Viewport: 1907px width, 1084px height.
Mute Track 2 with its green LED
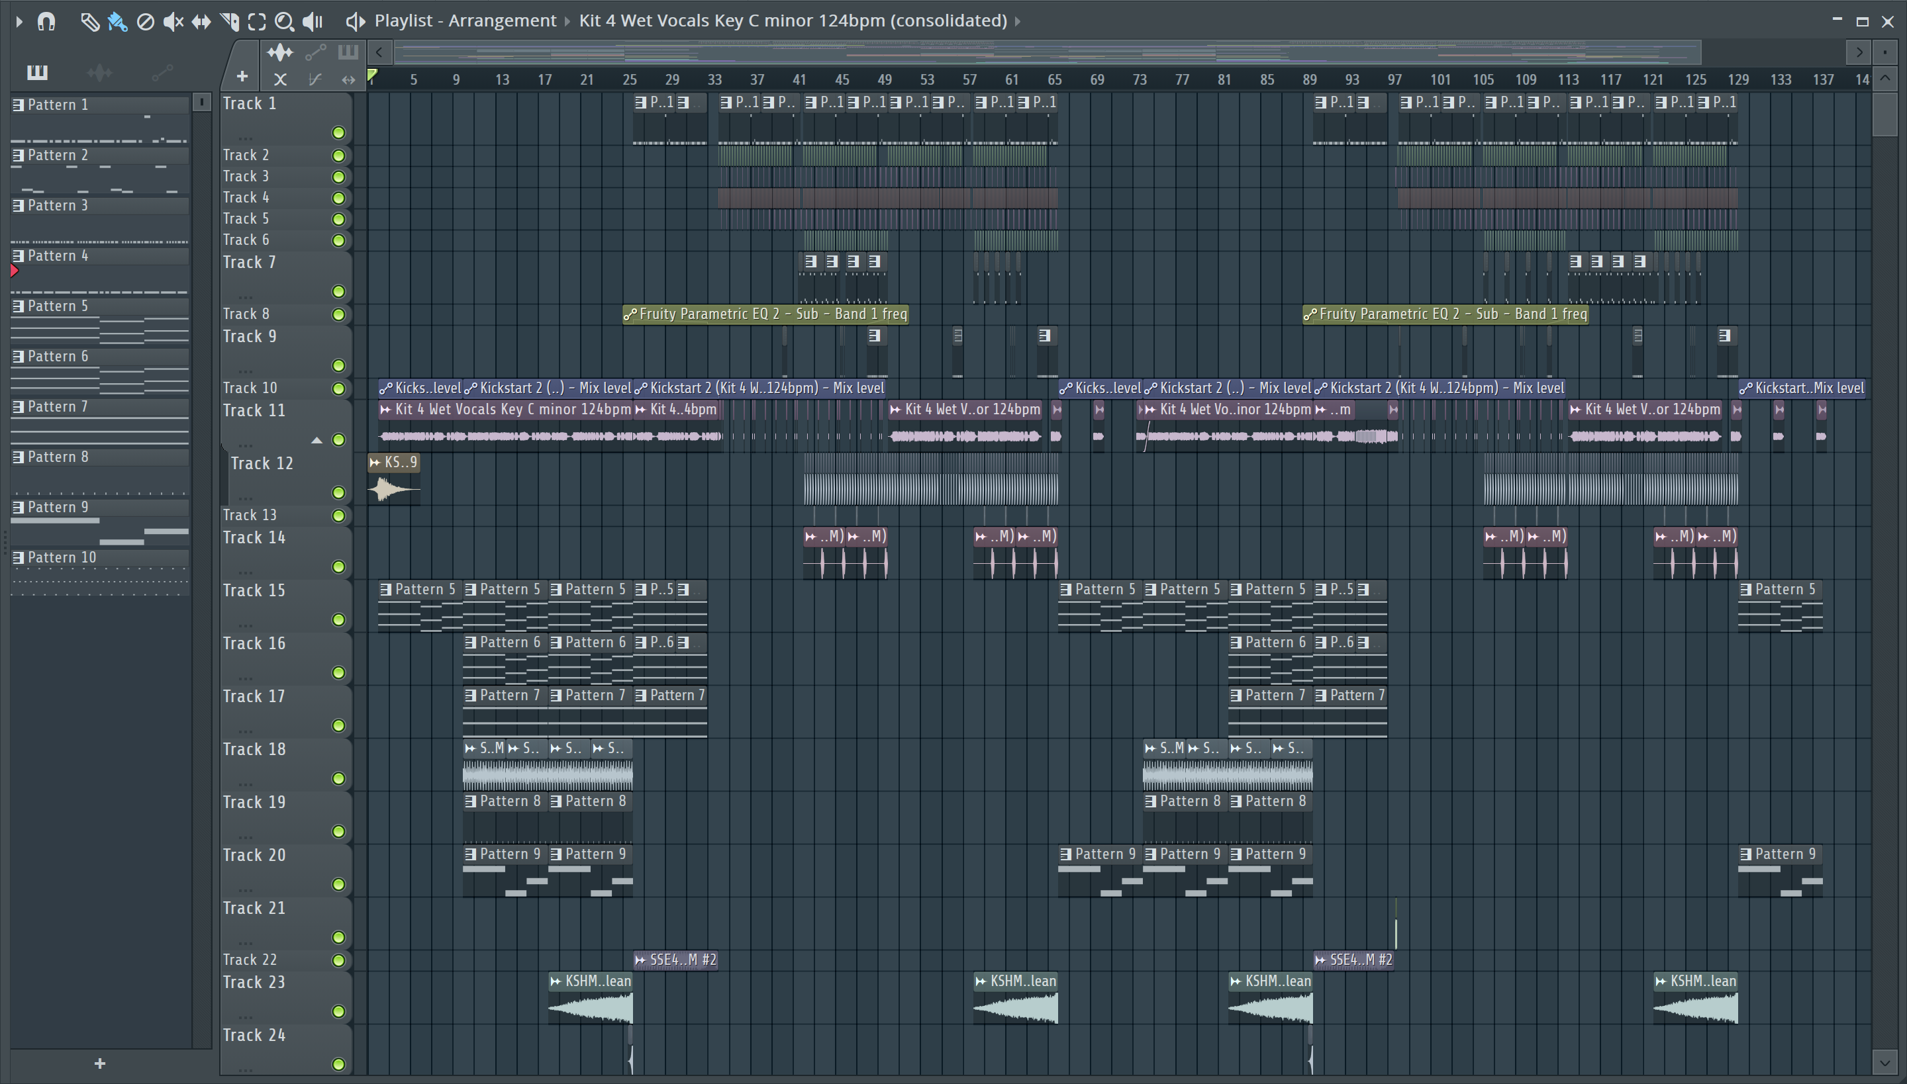[x=338, y=156]
